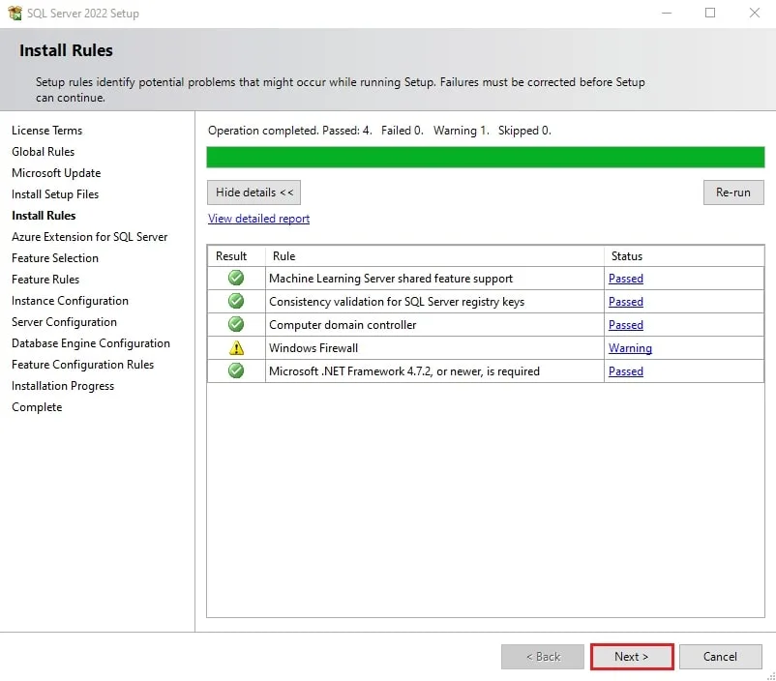Click the green check icon for Computer domain controller
The height and width of the screenshot is (681, 776).
tap(235, 324)
